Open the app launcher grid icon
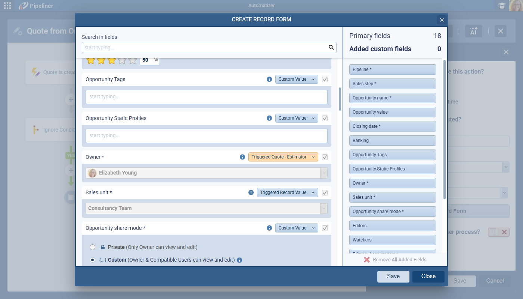 (x=7, y=6)
